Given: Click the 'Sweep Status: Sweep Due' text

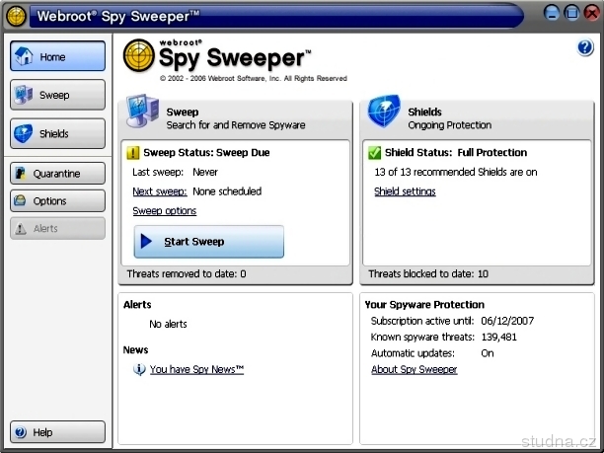Looking at the screenshot, I should tap(206, 153).
